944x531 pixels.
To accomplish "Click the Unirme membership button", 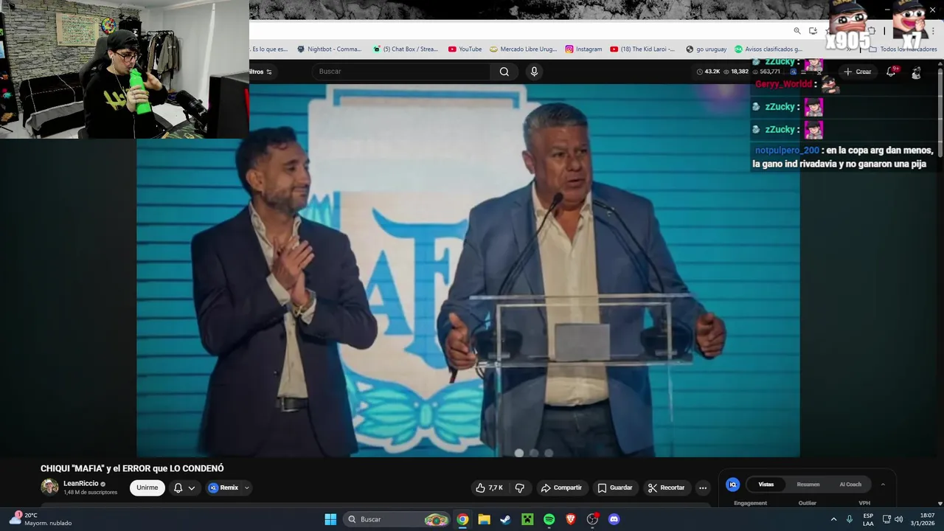I will (x=147, y=487).
